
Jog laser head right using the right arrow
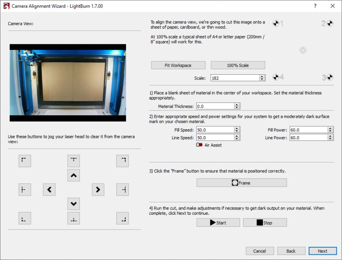click(x=98, y=189)
